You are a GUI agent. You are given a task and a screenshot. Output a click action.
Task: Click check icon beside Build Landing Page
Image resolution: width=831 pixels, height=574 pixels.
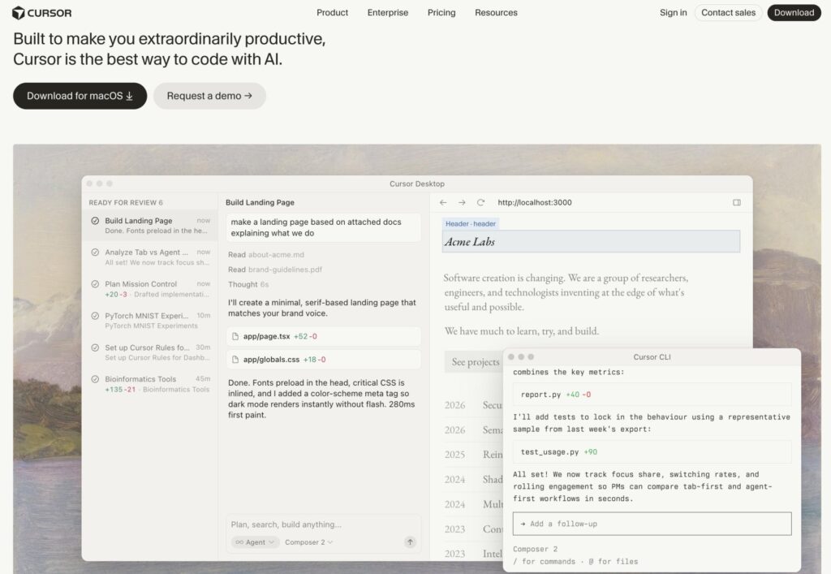click(95, 221)
